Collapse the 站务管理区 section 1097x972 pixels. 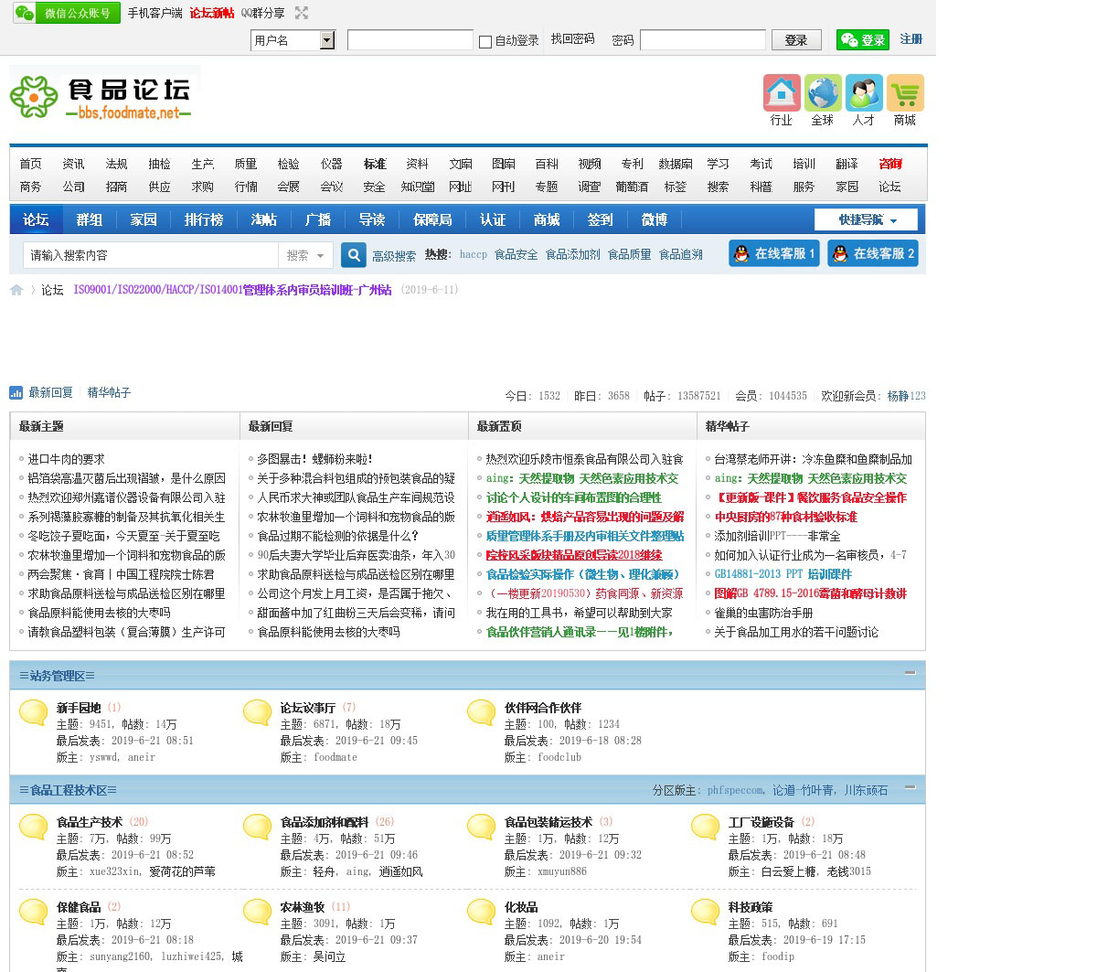[910, 673]
